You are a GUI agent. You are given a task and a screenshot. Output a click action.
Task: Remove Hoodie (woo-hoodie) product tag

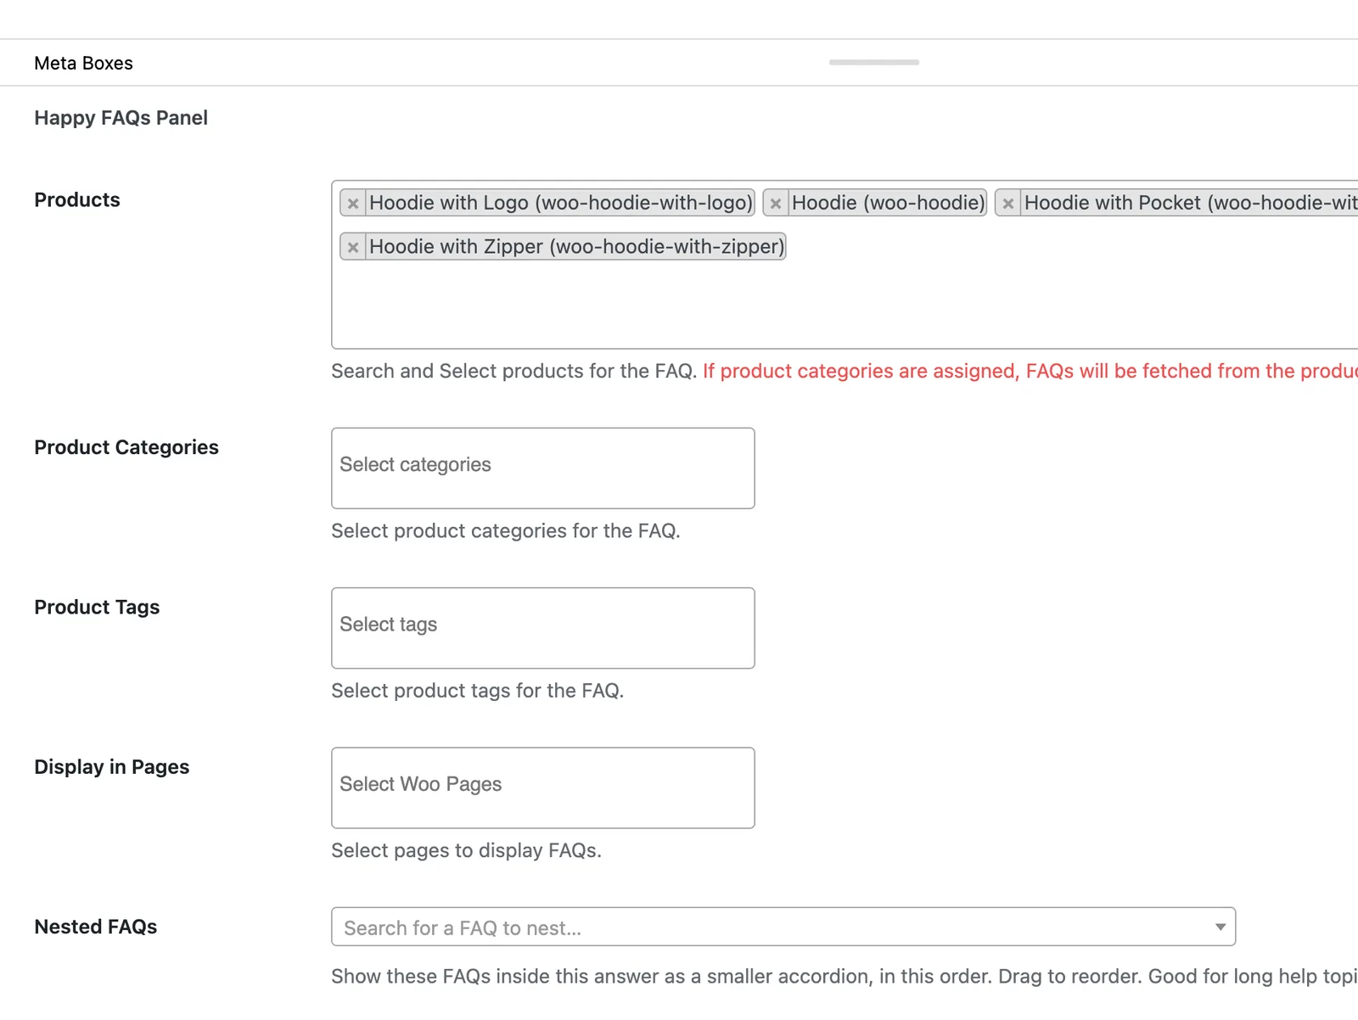(x=776, y=203)
